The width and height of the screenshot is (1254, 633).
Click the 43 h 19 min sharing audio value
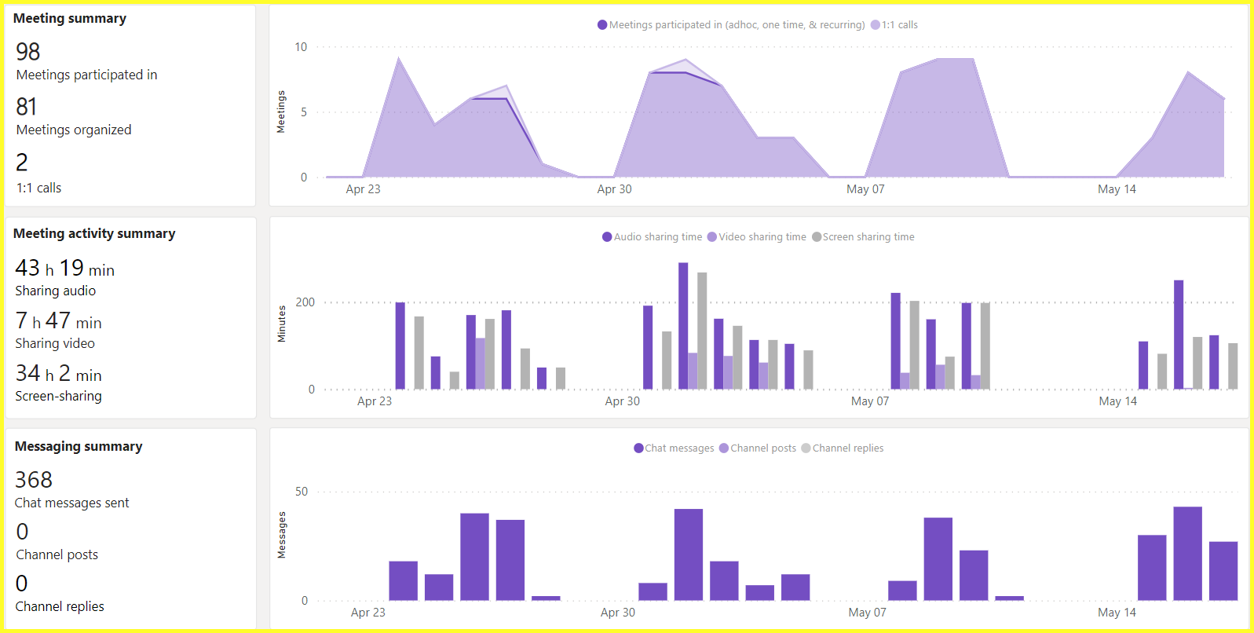(65, 269)
